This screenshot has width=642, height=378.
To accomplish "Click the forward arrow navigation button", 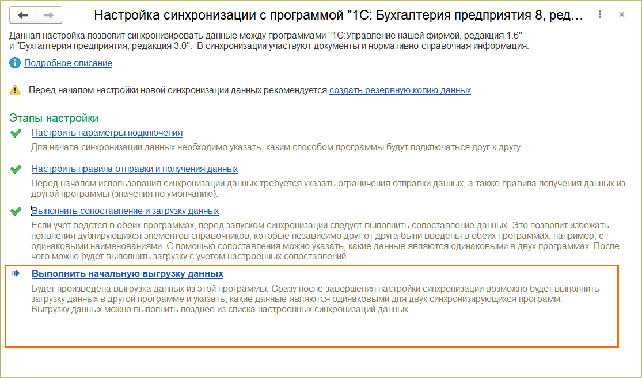I will click(x=49, y=16).
